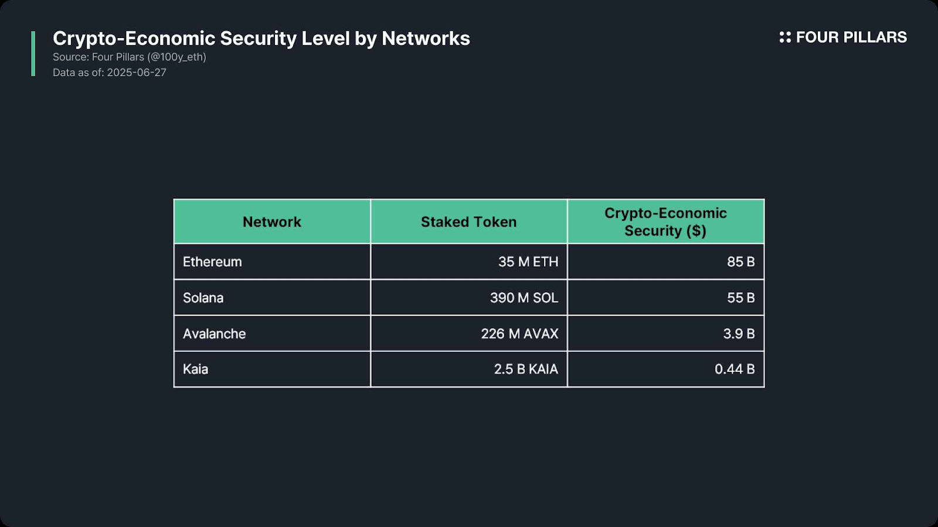Select the 390 M SOL cell
Viewport: 938px width, 527px height.
click(x=524, y=297)
